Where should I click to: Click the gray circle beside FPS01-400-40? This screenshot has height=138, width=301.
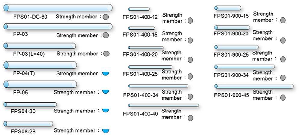190,118
